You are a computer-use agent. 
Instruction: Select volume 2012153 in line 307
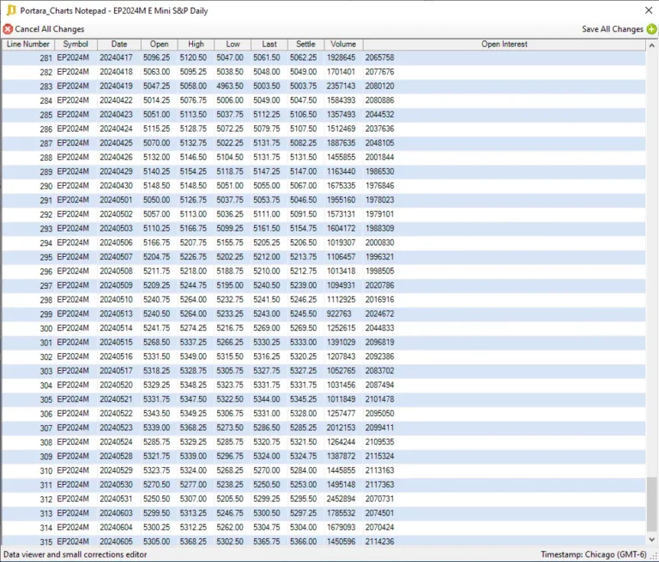(x=342, y=427)
